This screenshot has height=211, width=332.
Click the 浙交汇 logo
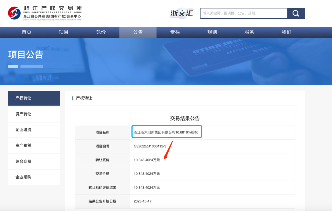[x=182, y=13]
